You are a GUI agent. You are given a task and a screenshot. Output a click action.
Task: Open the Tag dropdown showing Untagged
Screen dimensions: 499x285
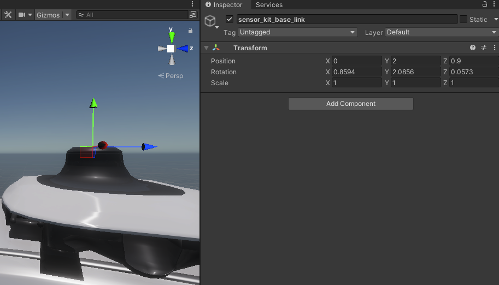tap(297, 33)
